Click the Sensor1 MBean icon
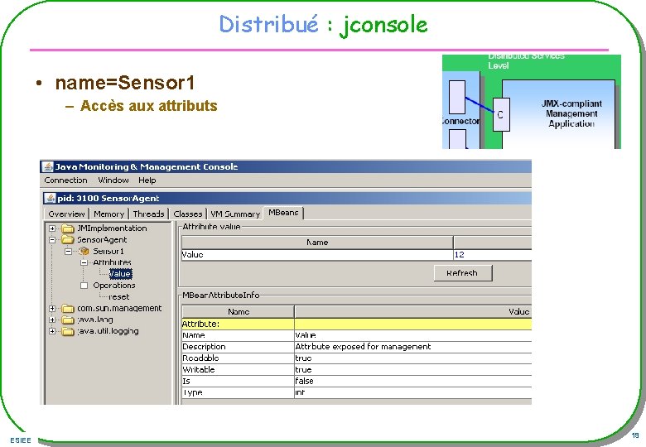Screen dimensions: 646x447 pos(84,251)
